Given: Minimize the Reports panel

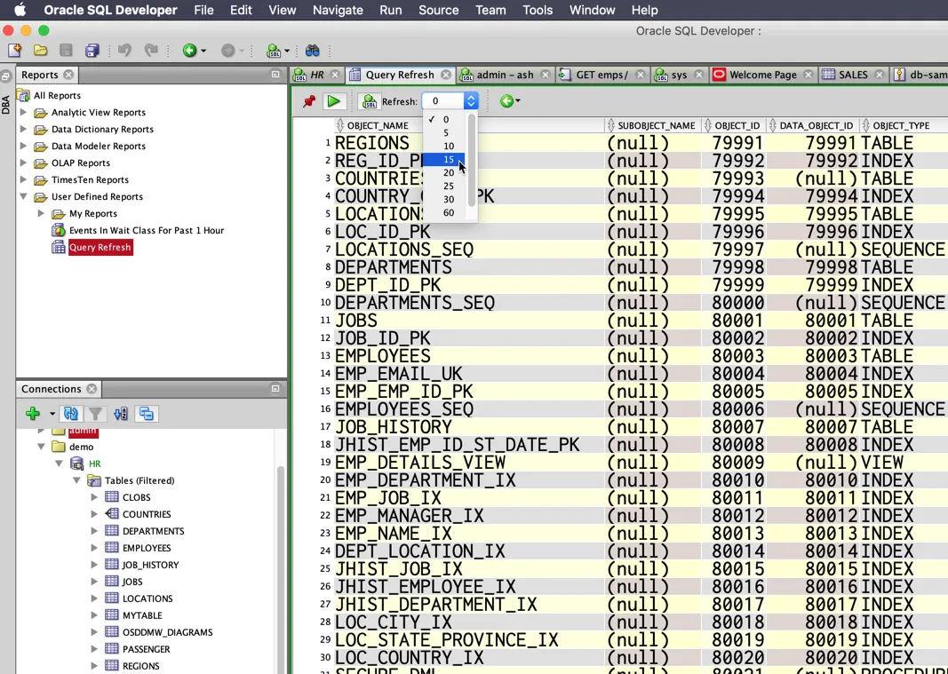Looking at the screenshot, I should coord(275,75).
